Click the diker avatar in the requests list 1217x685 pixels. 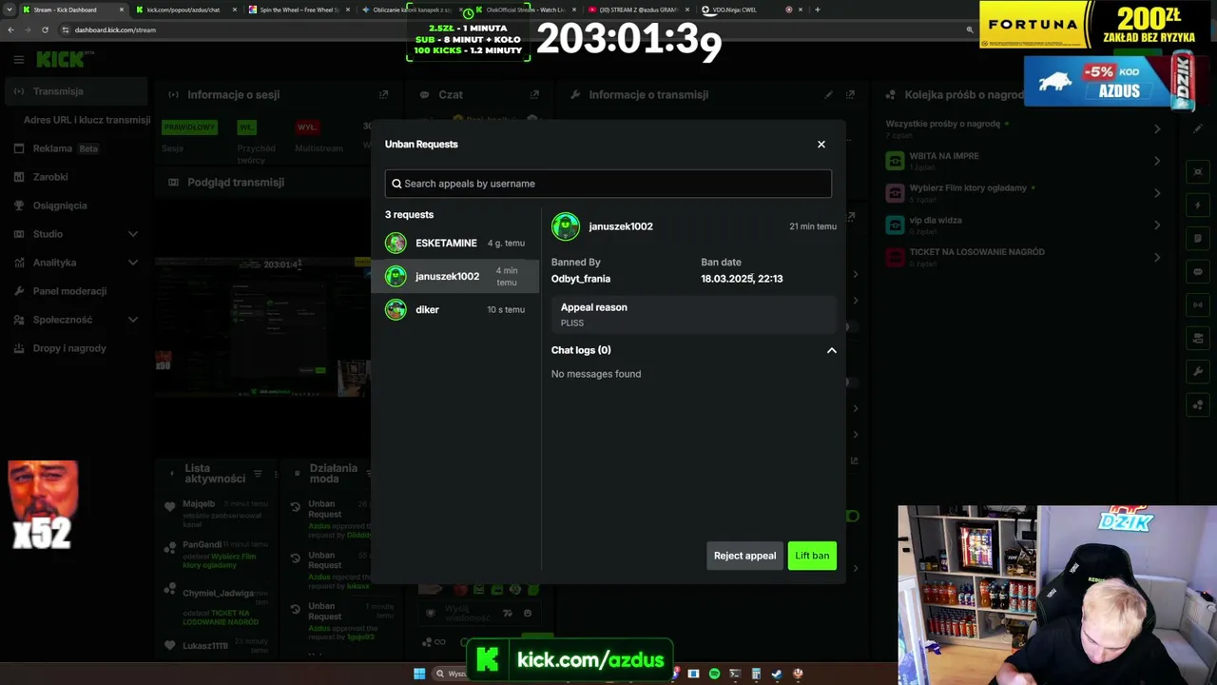(396, 309)
